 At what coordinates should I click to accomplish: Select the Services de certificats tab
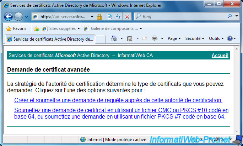pos(50,39)
